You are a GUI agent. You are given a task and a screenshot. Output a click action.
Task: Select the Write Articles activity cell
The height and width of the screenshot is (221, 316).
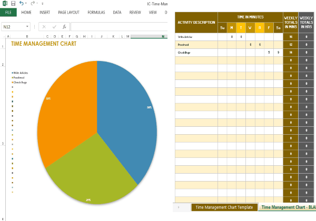196,37
